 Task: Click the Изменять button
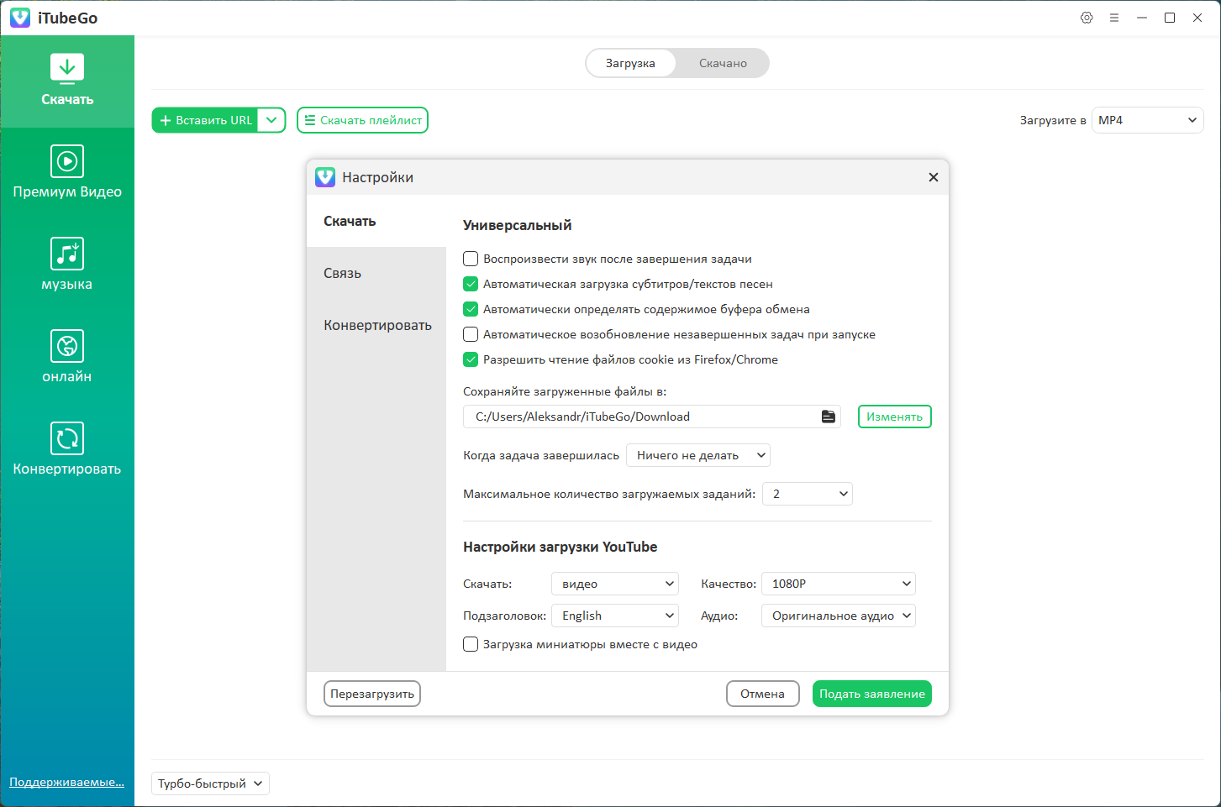click(x=895, y=417)
